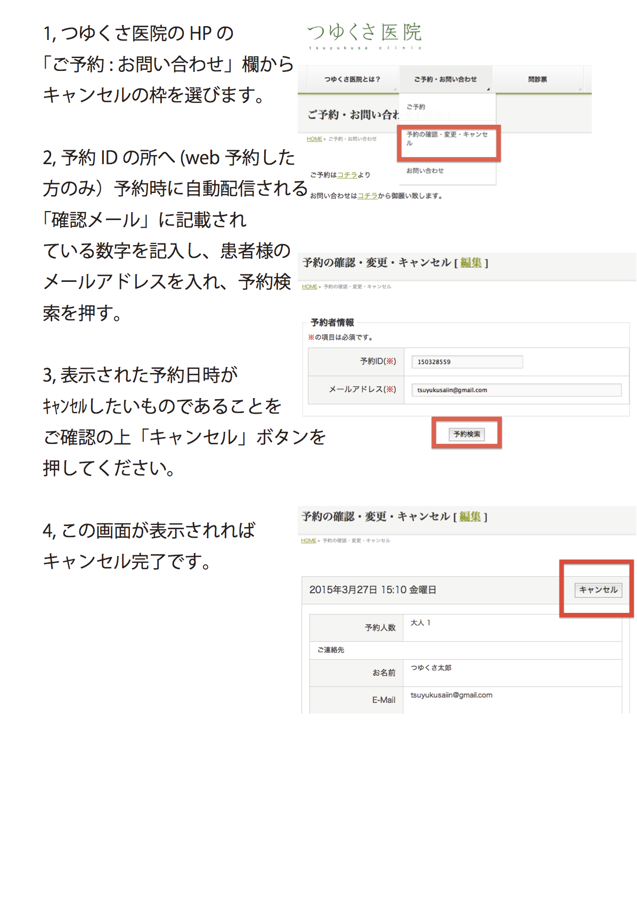
Task: Click the キャンセル button for the booking
Action: (x=598, y=590)
